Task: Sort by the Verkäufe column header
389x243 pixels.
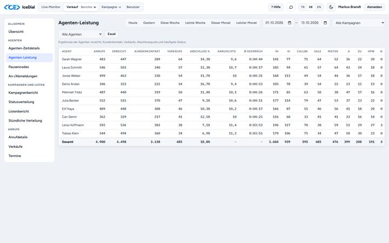Action: [x=175, y=51]
